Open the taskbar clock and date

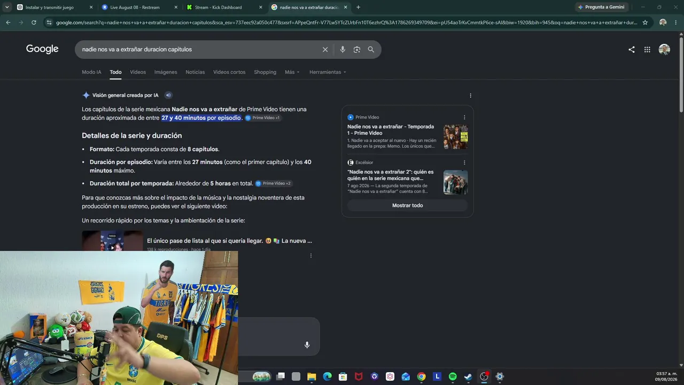[666, 376]
